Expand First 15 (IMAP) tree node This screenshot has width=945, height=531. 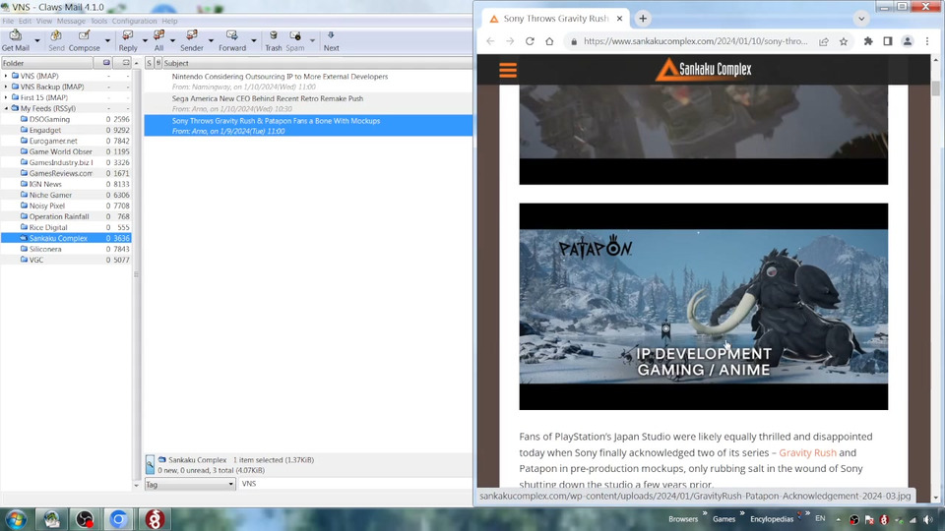pyautogui.click(x=6, y=97)
